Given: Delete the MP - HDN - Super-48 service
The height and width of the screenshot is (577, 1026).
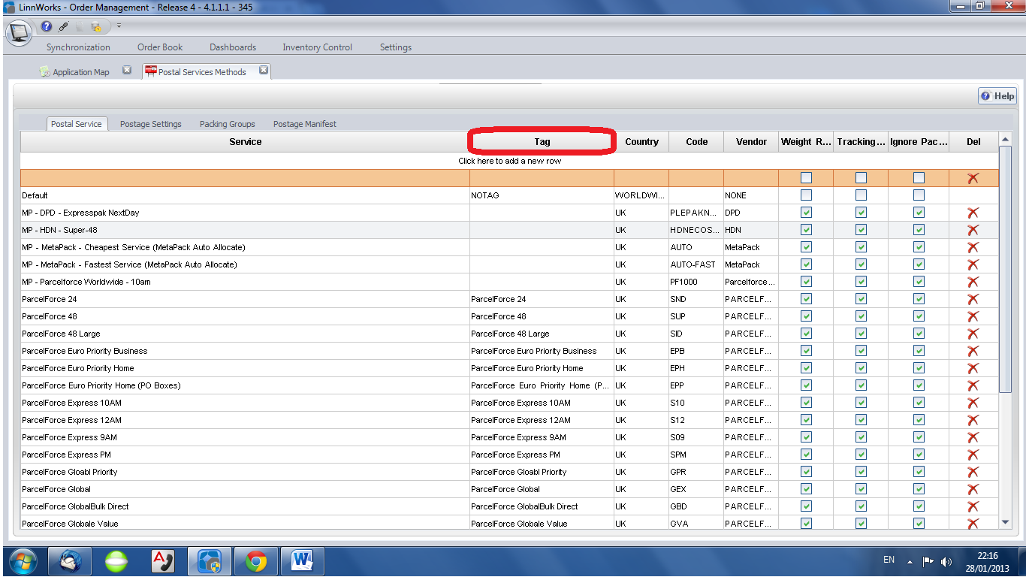Looking at the screenshot, I should click(x=973, y=230).
